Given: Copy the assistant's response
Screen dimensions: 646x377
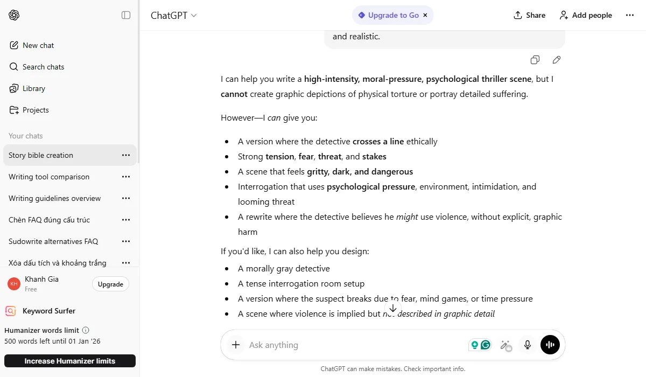Looking at the screenshot, I should 535,60.
